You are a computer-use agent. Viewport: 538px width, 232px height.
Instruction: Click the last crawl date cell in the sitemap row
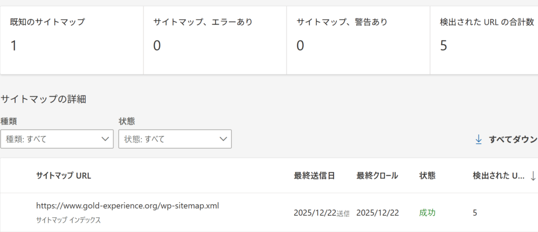(377, 213)
